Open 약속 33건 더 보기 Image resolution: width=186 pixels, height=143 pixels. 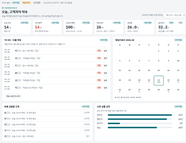13,96
